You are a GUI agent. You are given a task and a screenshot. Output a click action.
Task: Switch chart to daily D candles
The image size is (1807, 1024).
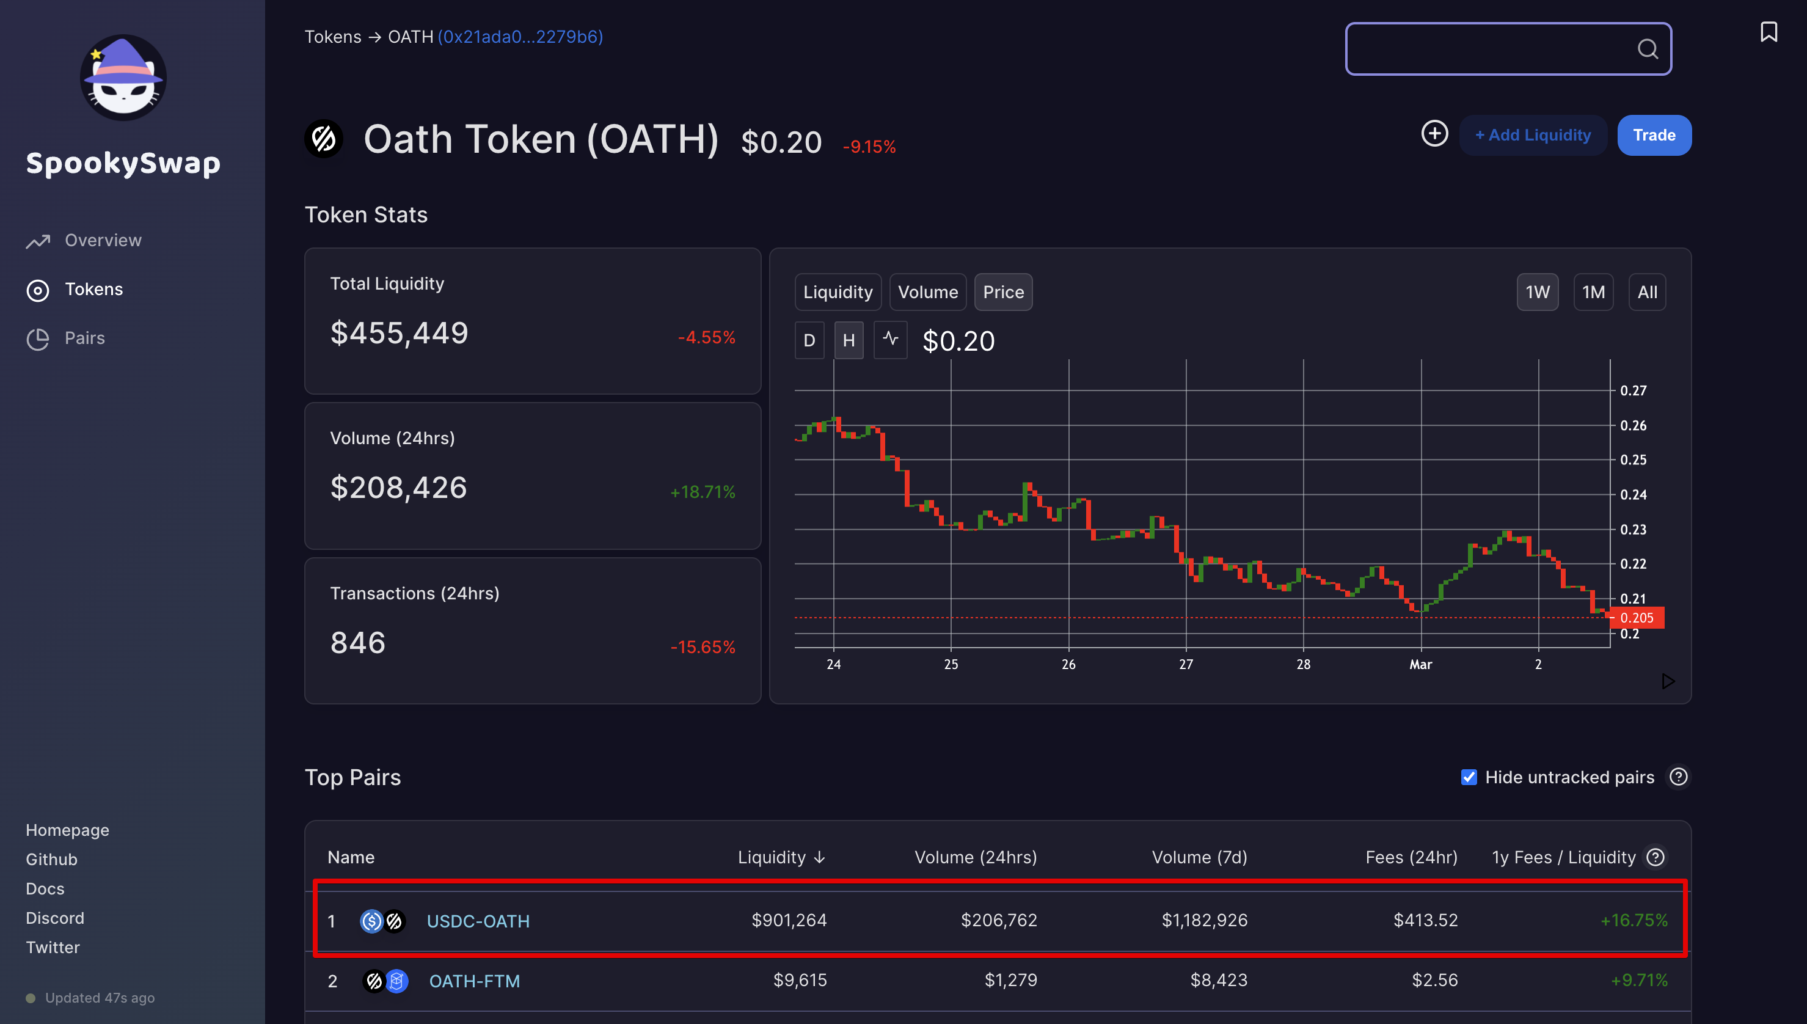(809, 340)
